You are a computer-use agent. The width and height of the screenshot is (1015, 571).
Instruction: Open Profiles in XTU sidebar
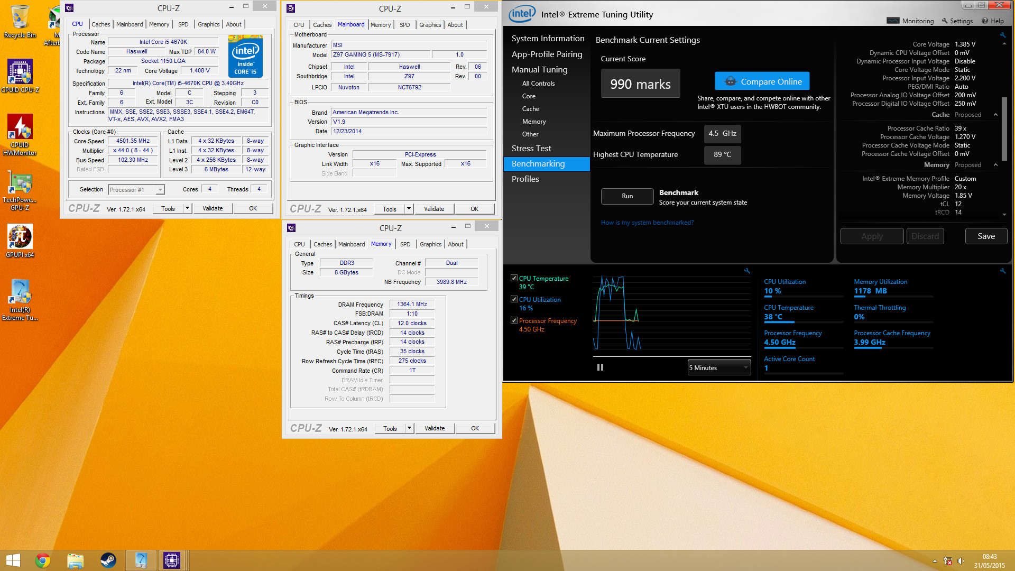point(525,179)
